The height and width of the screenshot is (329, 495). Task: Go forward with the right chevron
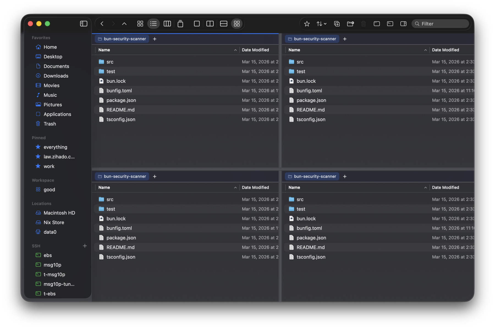[113, 24]
